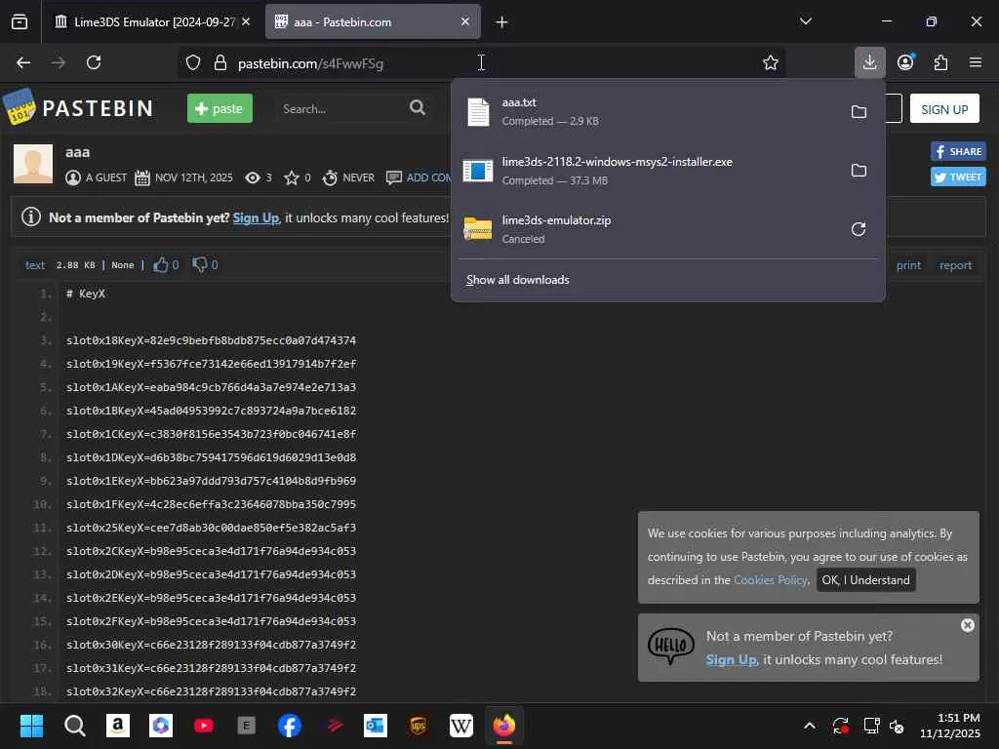Select lime3ds-emulator.zip canceled entry
Viewport: 999px width, 749px height.
pyautogui.click(x=650, y=229)
